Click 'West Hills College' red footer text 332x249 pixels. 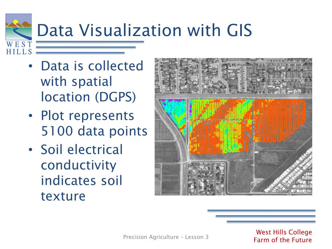tap(284, 232)
